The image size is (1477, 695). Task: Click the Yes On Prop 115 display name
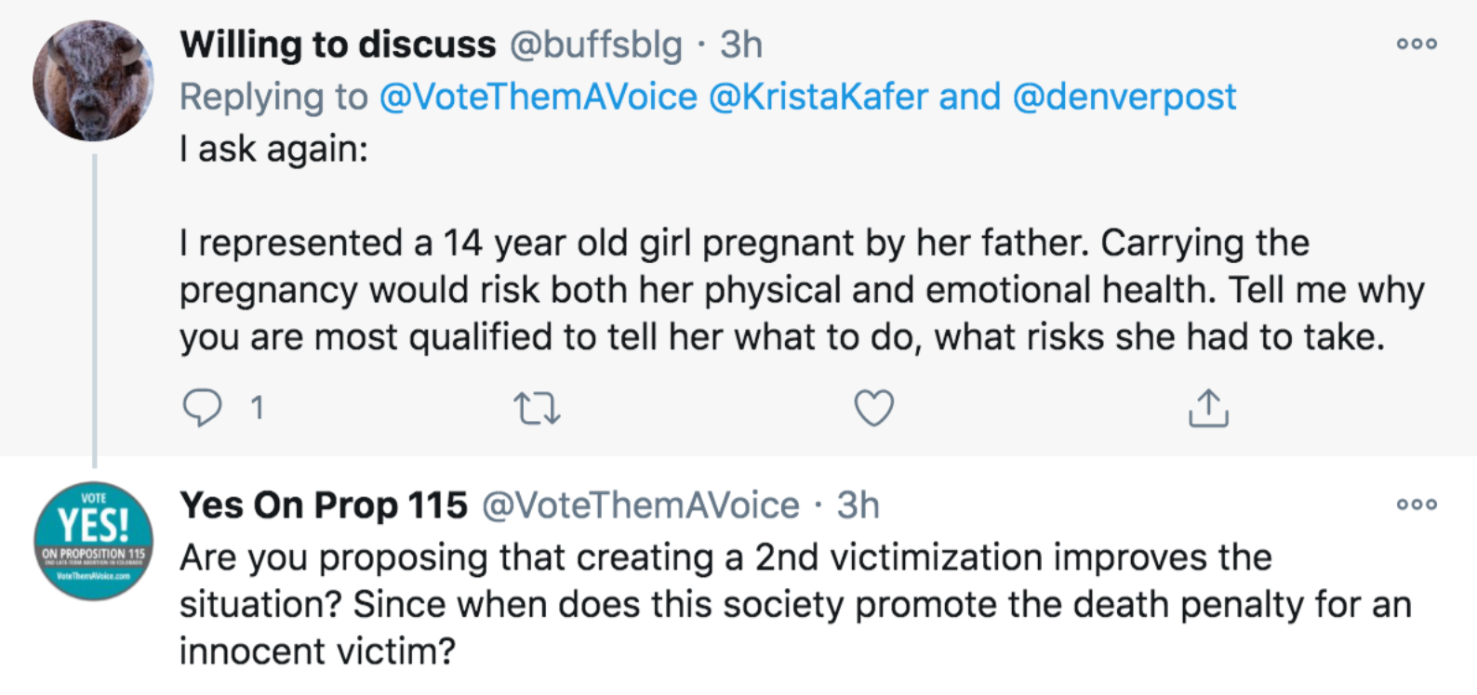click(x=324, y=505)
